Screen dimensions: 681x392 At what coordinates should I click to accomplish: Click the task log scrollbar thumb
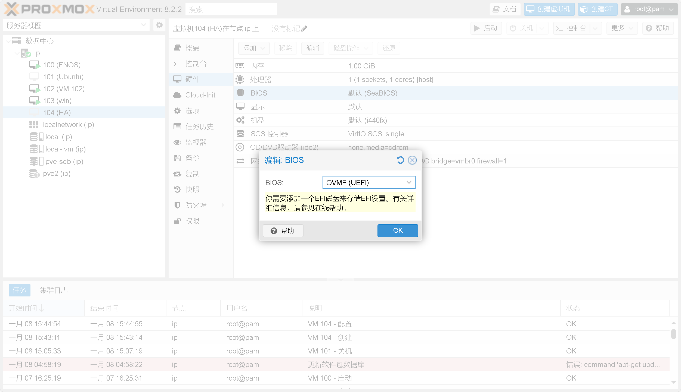tap(673, 334)
